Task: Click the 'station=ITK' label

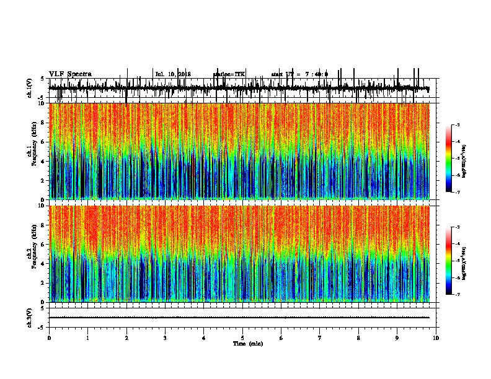Action: [229, 74]
